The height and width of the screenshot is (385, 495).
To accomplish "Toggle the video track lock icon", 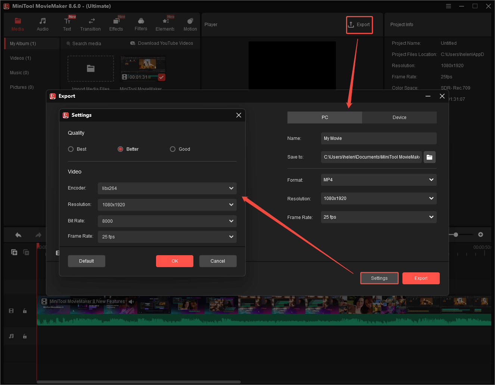I will coord(25,311).
